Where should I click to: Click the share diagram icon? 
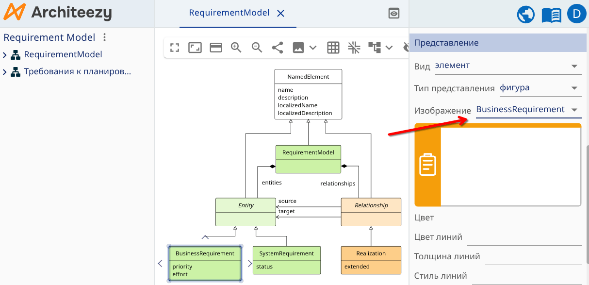[278, 48]
